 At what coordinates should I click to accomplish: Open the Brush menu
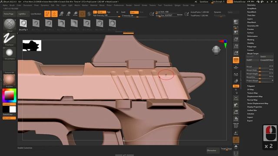click(12, 5)
